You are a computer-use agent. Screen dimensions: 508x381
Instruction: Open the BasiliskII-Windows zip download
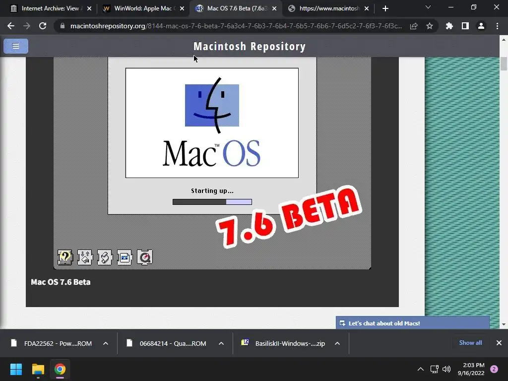point(283,343)
